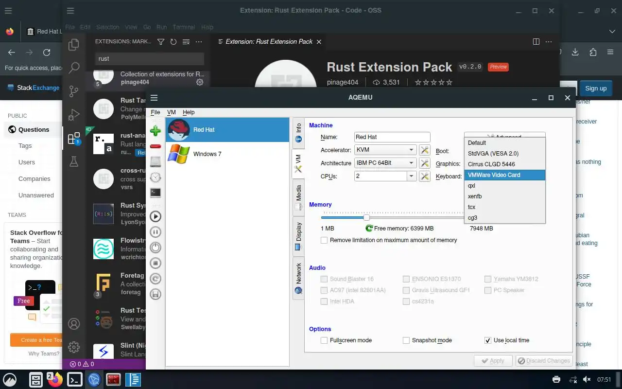This screenshot has width=622, height=389.
Task: Open AQEMU File menu
Action: coord(155,112)
